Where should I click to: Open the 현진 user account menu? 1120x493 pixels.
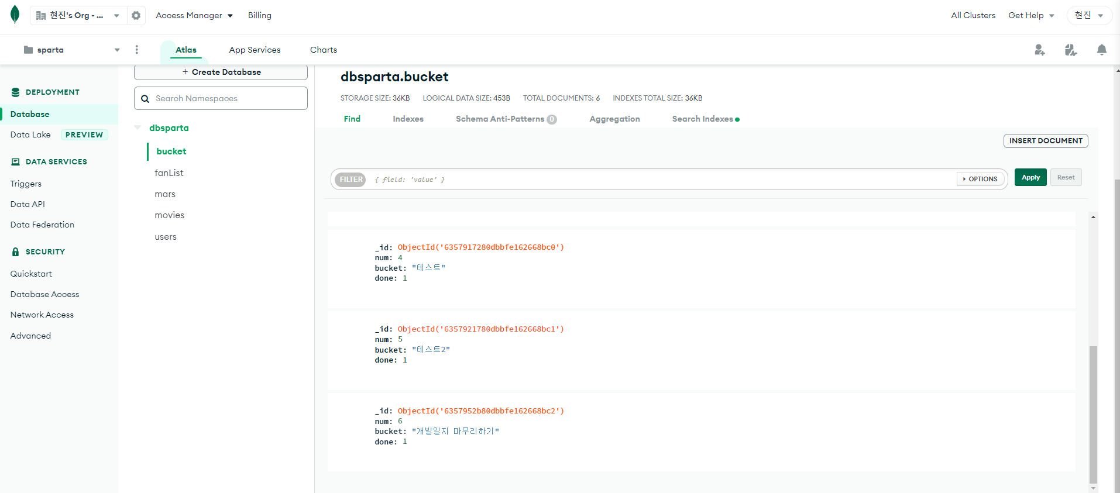(x=1089, y=15)
